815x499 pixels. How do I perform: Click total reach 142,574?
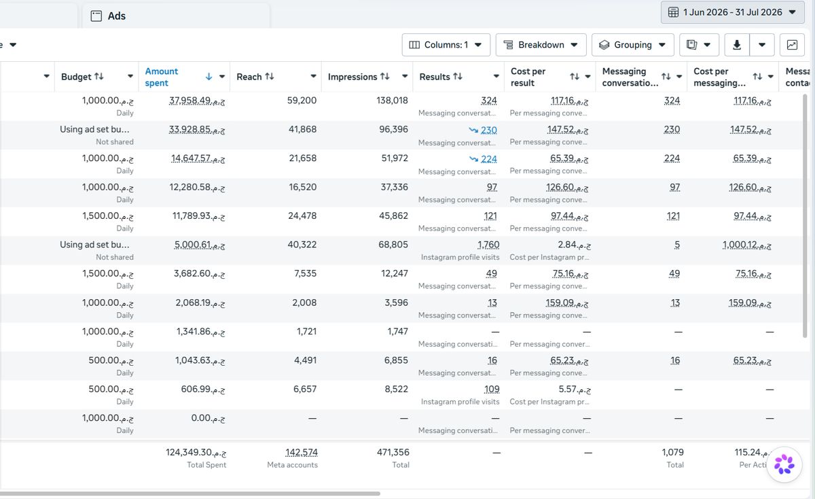[x=302, y=452]
